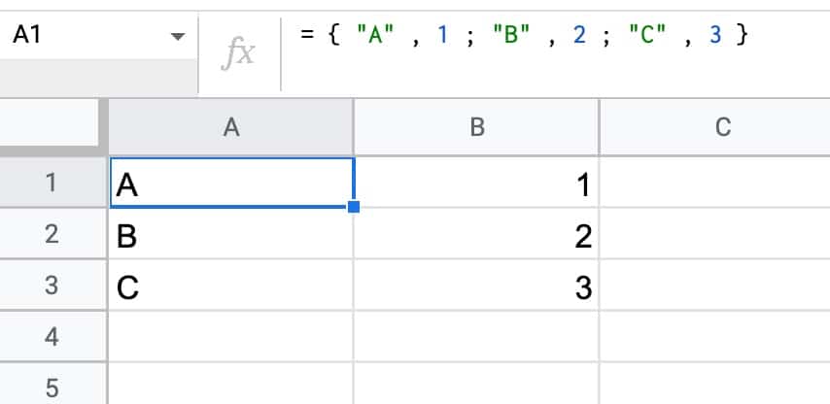
Task: Select row 1 header
Action: 52,183
